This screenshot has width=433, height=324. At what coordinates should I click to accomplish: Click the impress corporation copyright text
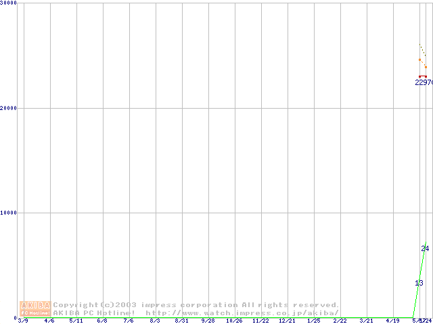pos(196,305)
